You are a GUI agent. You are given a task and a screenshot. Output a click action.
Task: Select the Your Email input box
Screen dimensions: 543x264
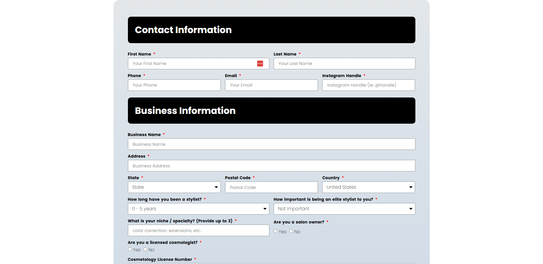[x=271, y=85]
